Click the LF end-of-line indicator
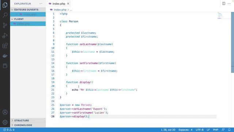This screenshot has height=132, width=234. 208,130
